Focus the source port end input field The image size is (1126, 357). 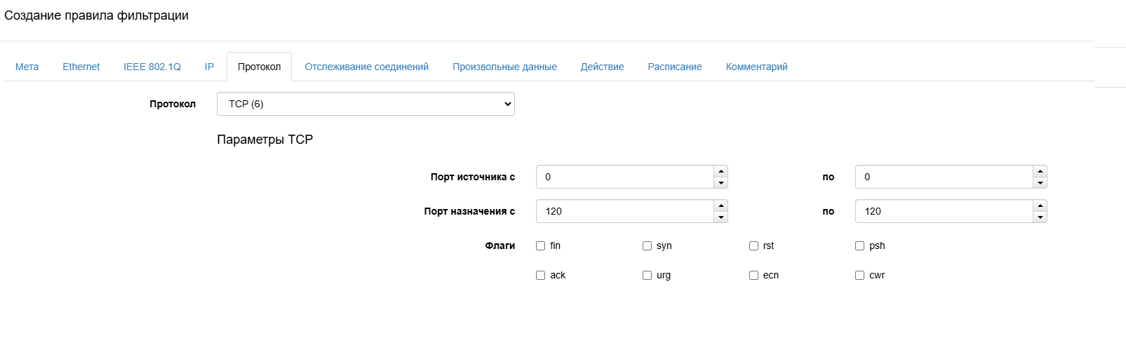pyautogui.click(x=944, y=177)
